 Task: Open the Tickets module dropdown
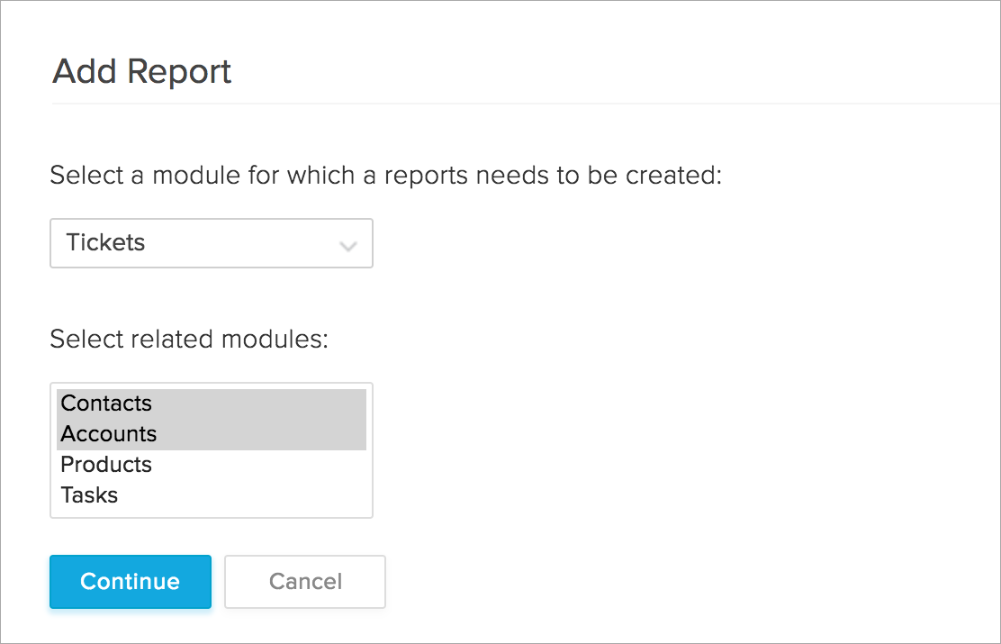click(211, 243)
